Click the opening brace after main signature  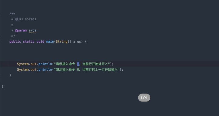tap(86, 41)
